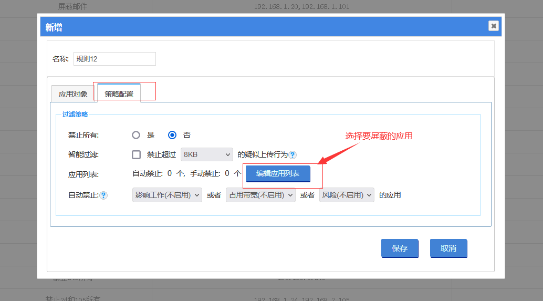Close the 新增 dialog with the X icon
The image size is (543, 301).
click(493, 26)
